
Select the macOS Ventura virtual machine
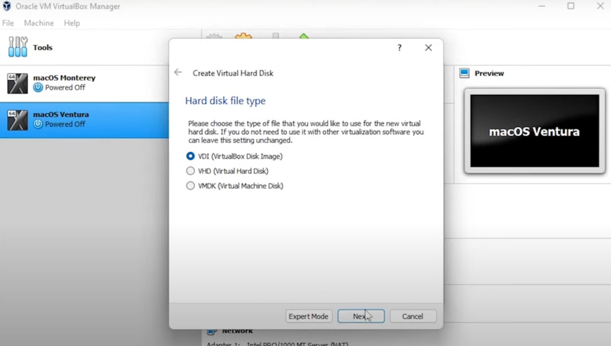(84, 120)
